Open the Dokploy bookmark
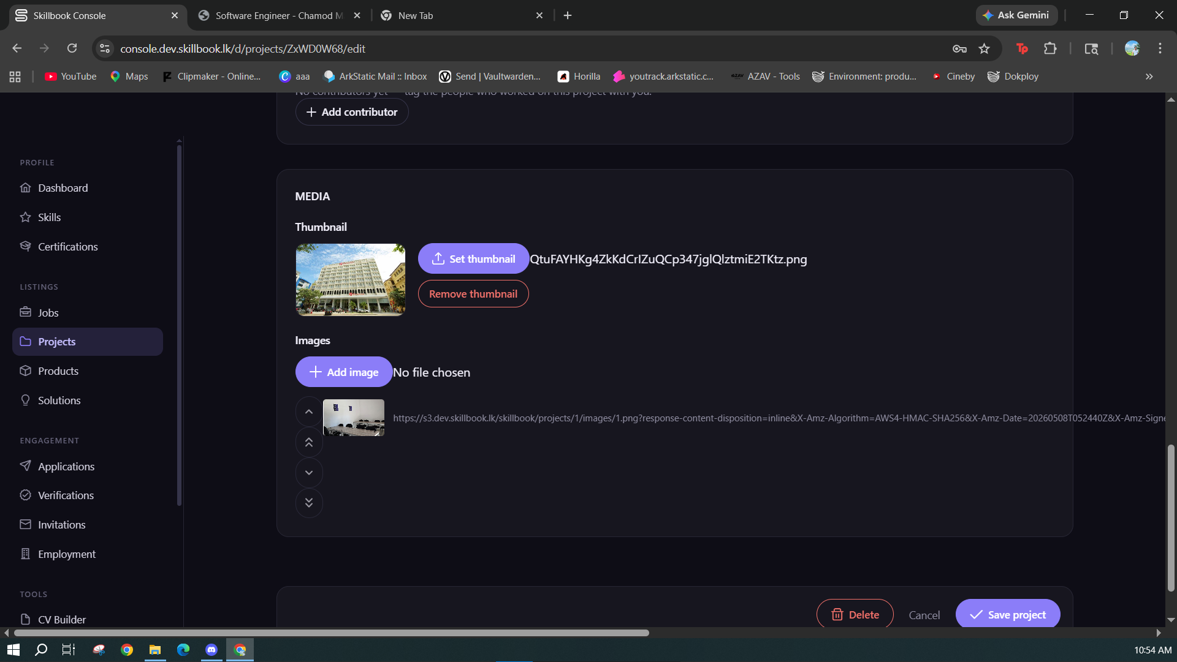This screenshot has width=1177, height=662. pyautogui.click(x=1013, y=77)
